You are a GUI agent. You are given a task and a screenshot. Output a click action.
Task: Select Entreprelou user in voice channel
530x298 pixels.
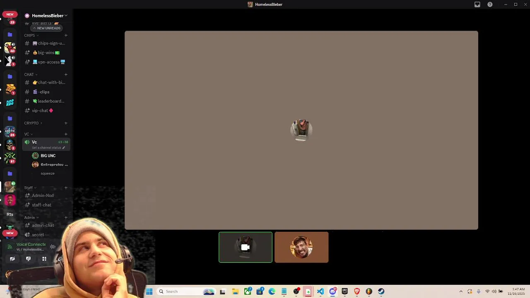(x=50, y=165)
